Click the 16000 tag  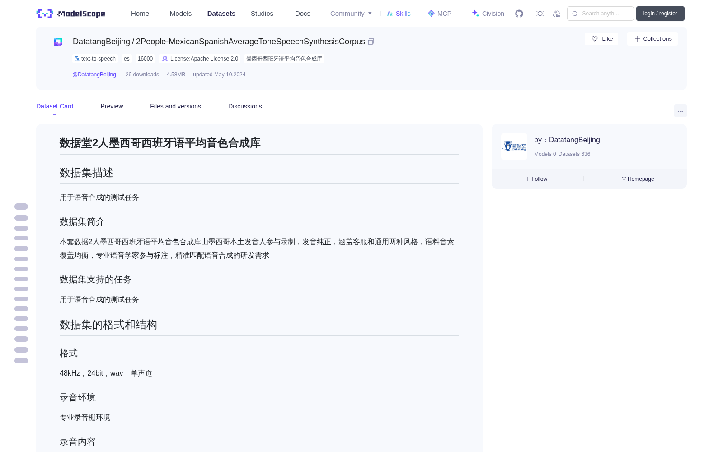point(145,59)
